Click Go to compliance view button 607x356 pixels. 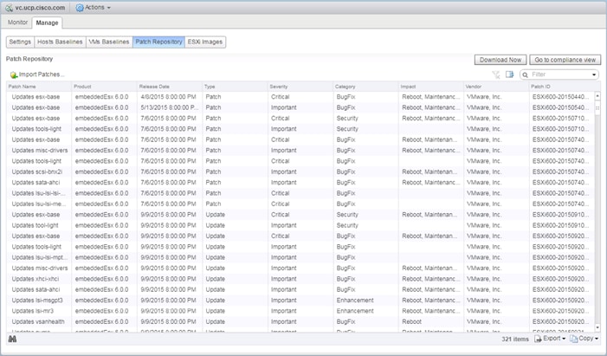(x=565, y=60)
